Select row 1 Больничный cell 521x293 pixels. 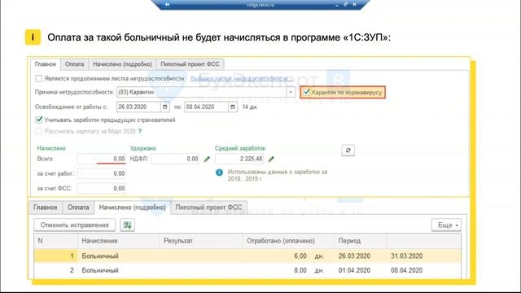pyautogui.click(x=119, y=256)
